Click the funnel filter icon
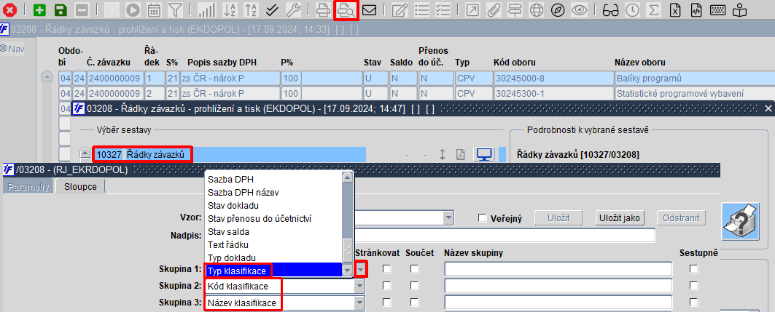The height and width of the screenshot is (312, 775). pos(174,9)
